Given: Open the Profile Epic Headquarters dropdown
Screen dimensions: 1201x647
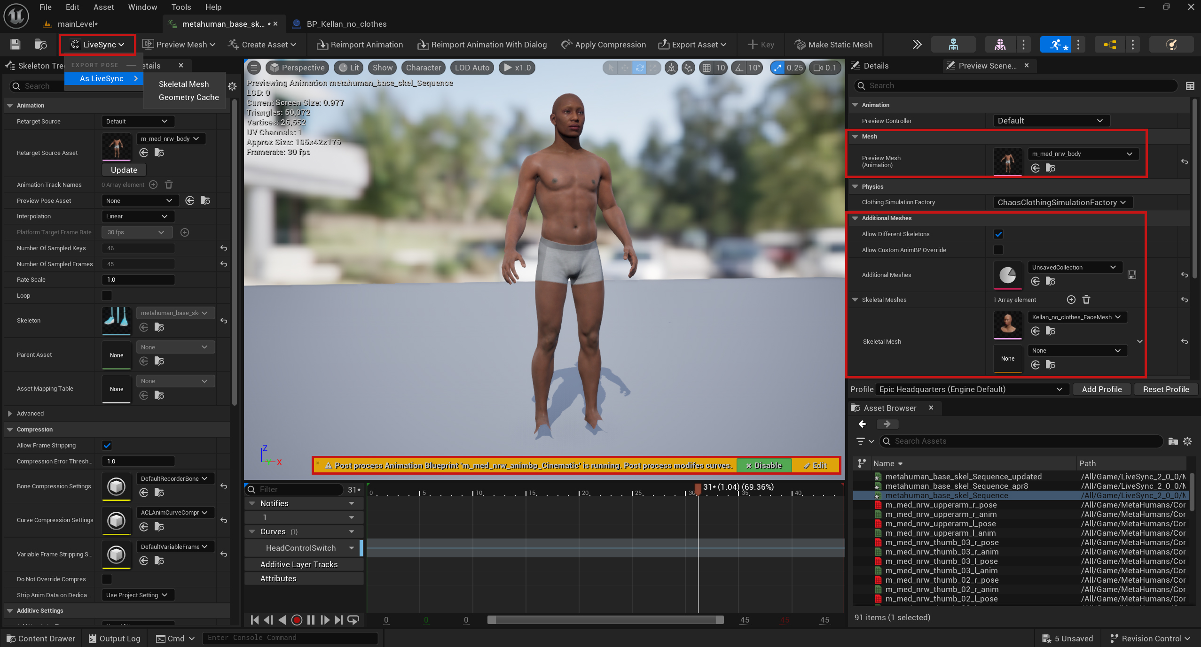Looking at the screenshot, I should (972, 389).
